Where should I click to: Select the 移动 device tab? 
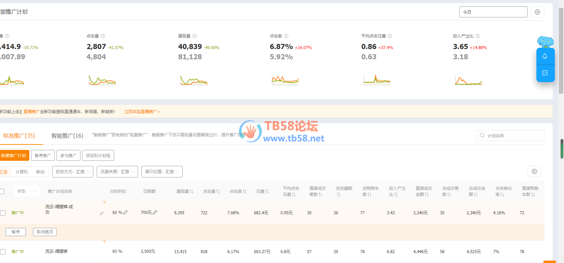40,172
